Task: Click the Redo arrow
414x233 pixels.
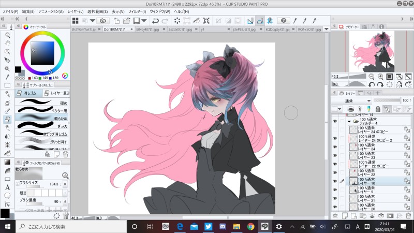Action: 165,21
